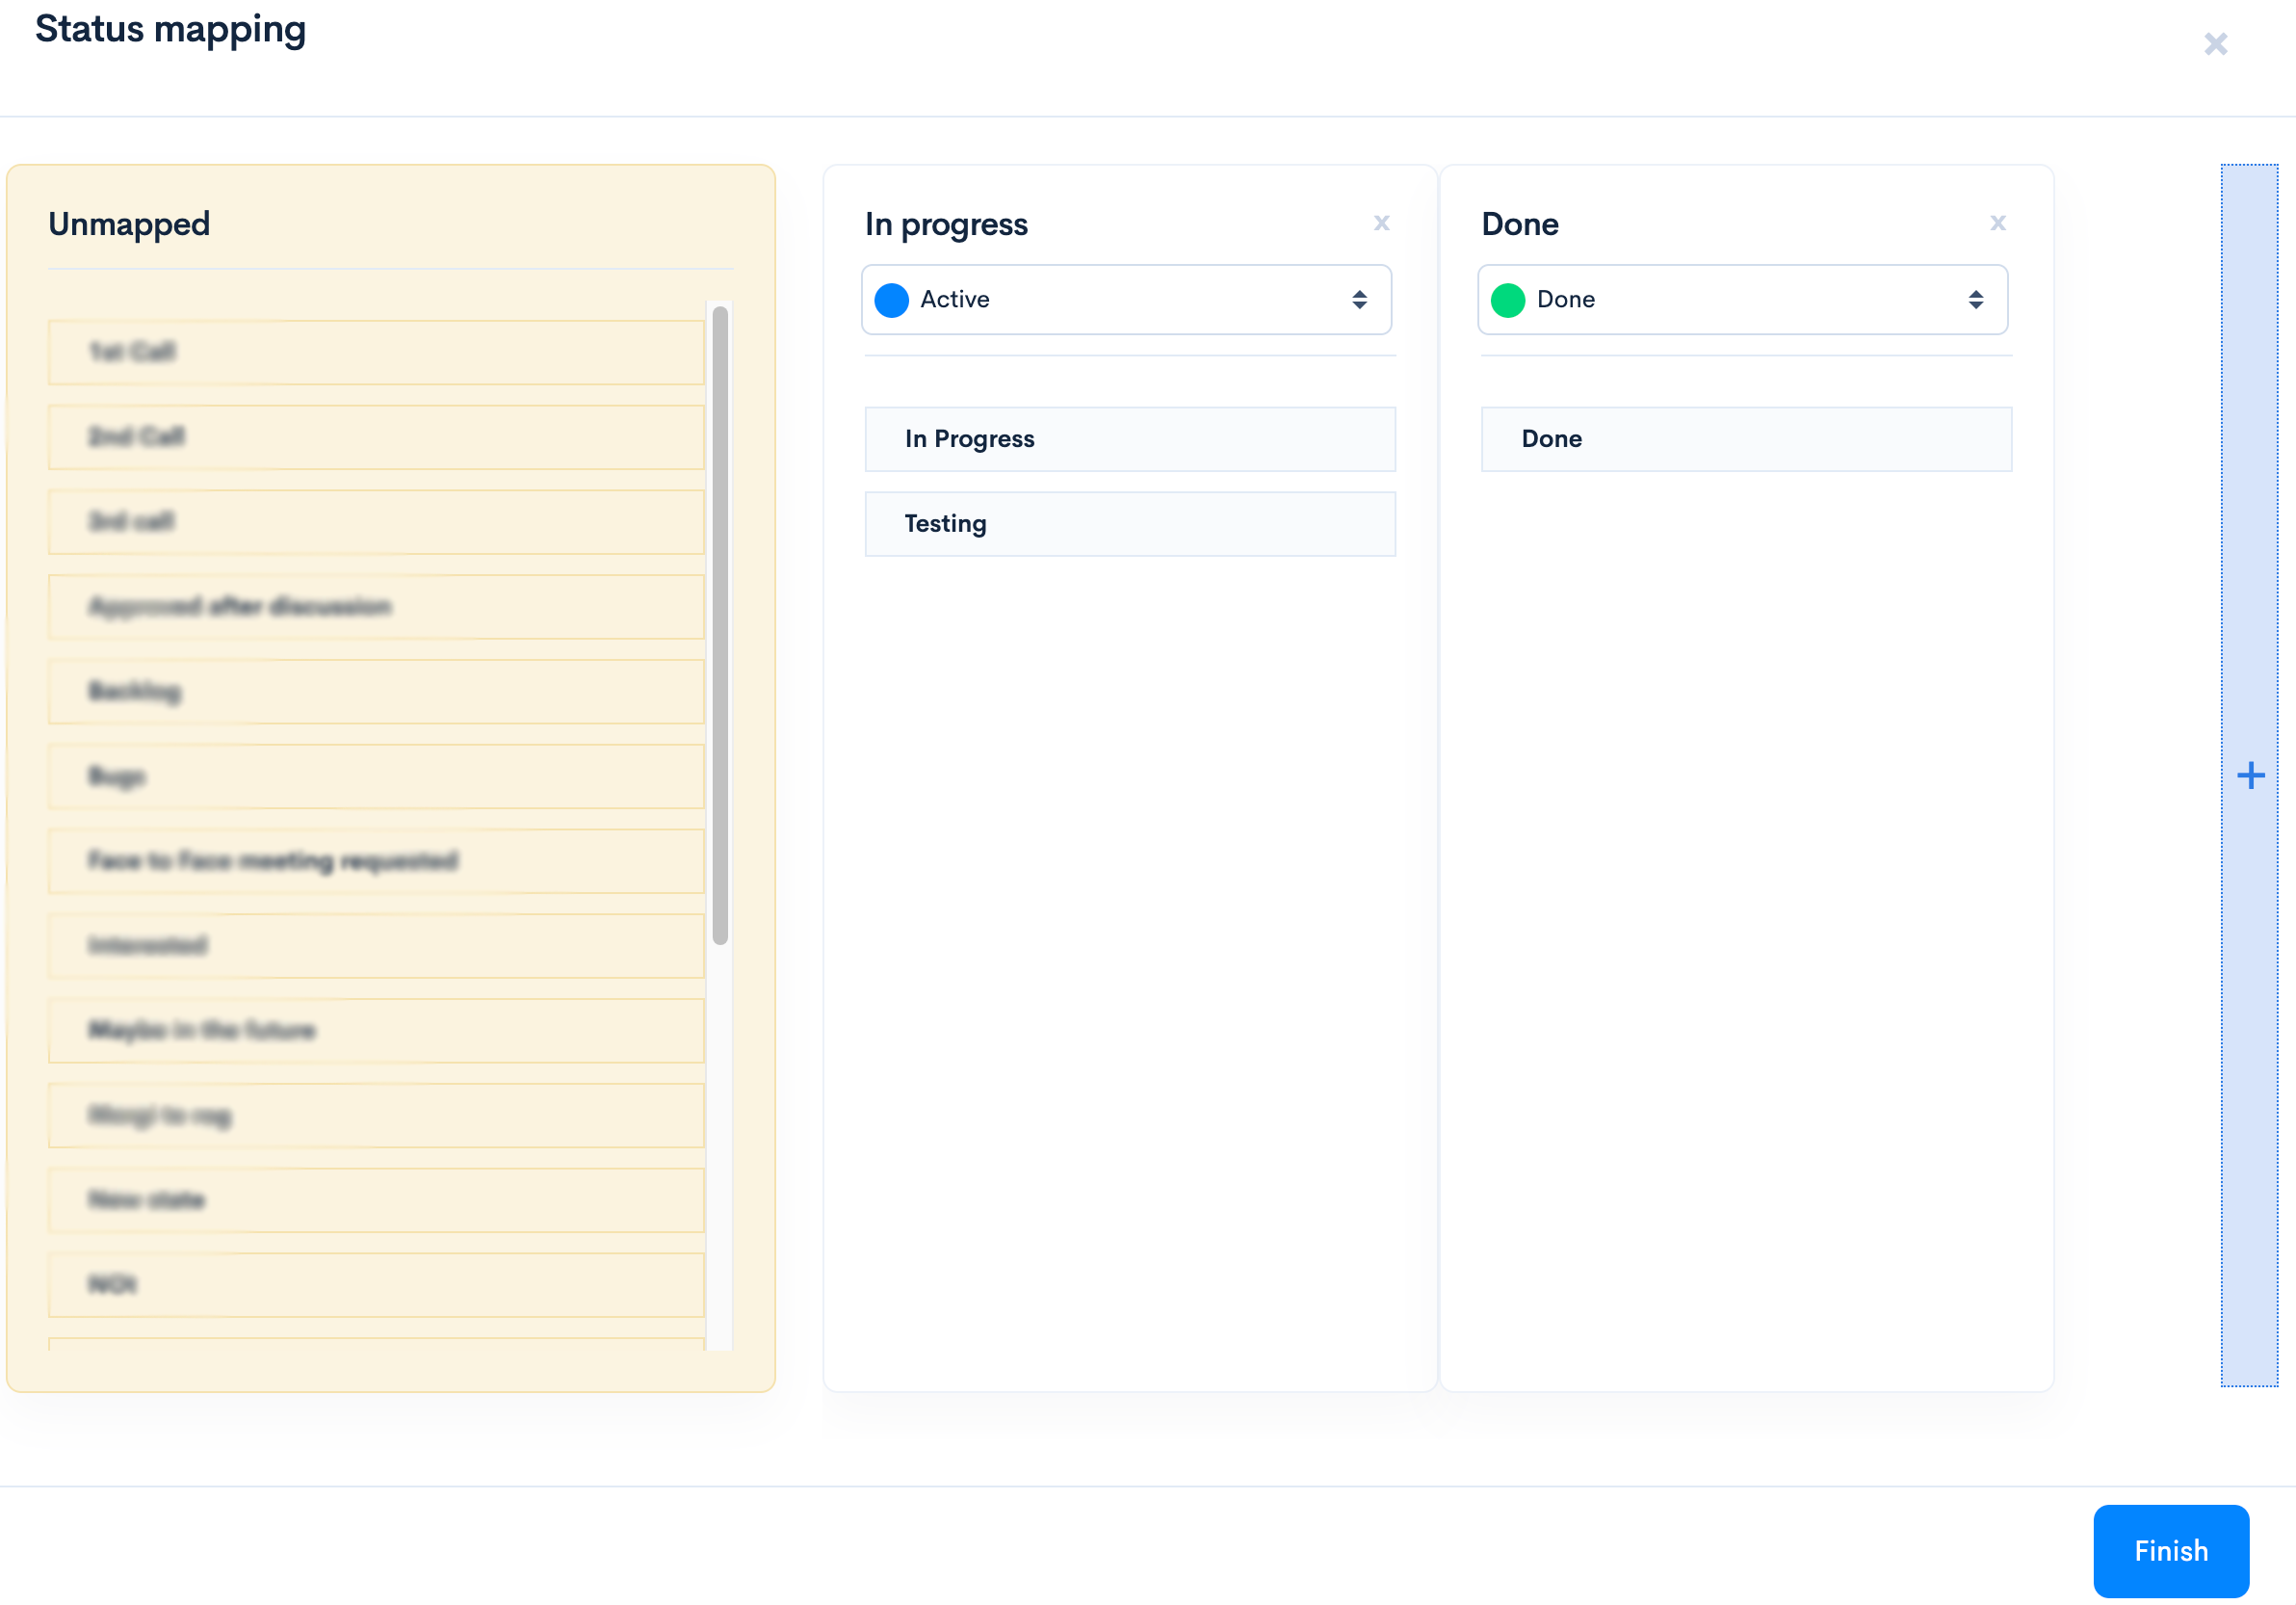This screenshot has width=2296, height=1605.
Task: Select the Bugs unmapped status
Action: (x=375, y=776)
